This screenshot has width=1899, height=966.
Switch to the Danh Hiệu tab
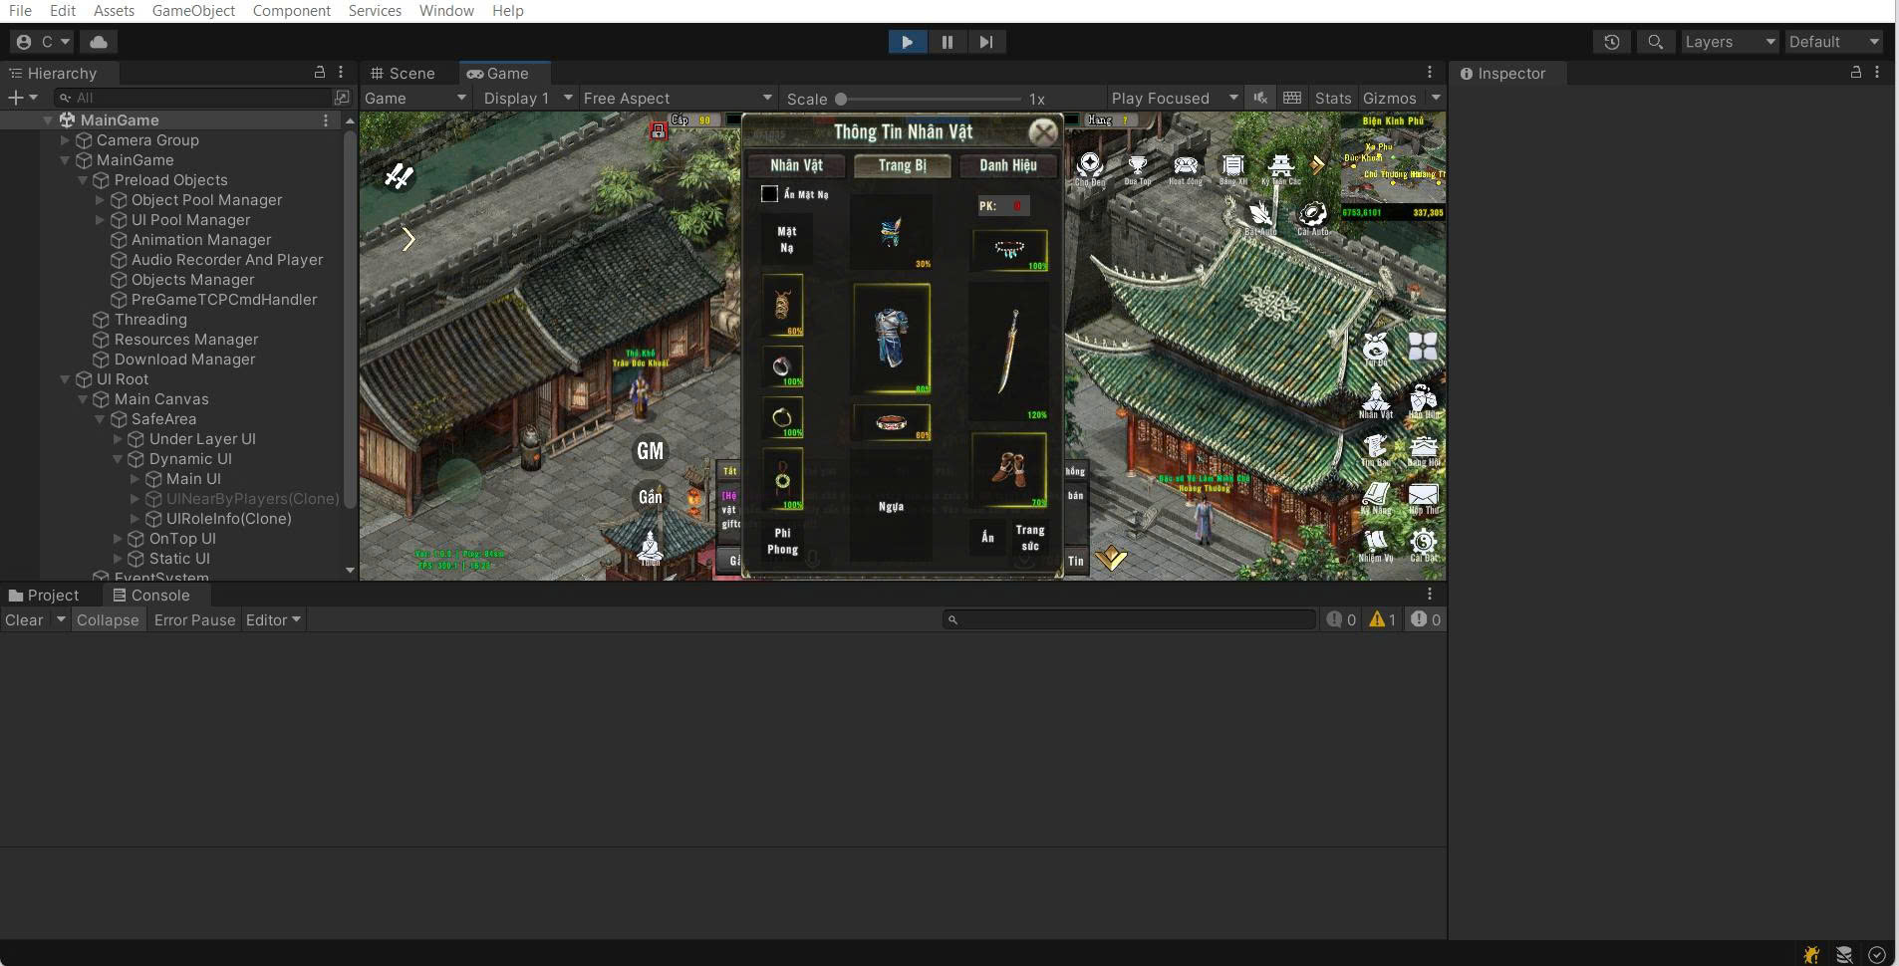click(1008, 165)
